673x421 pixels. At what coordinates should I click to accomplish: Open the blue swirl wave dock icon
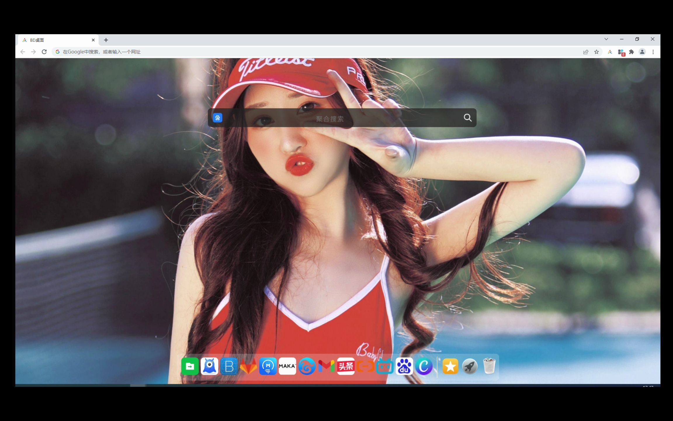(307, 366)
